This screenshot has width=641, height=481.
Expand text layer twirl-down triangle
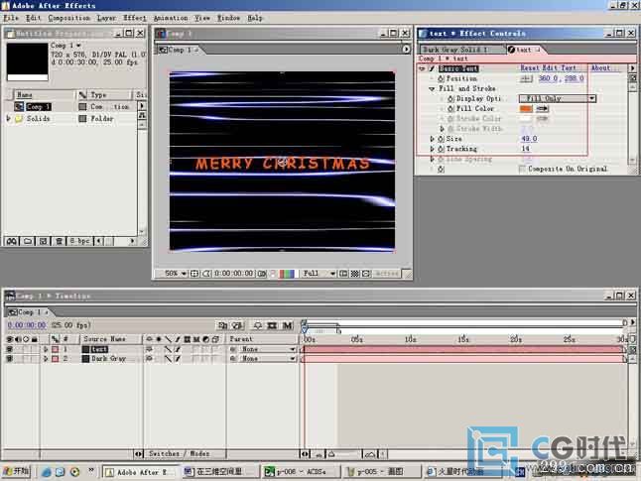[46, 349]
